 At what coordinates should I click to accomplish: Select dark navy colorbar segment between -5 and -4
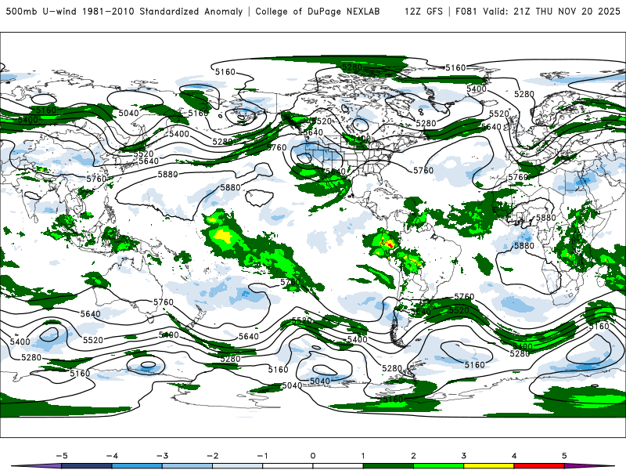pyautogui.click(x=87, y=466)
